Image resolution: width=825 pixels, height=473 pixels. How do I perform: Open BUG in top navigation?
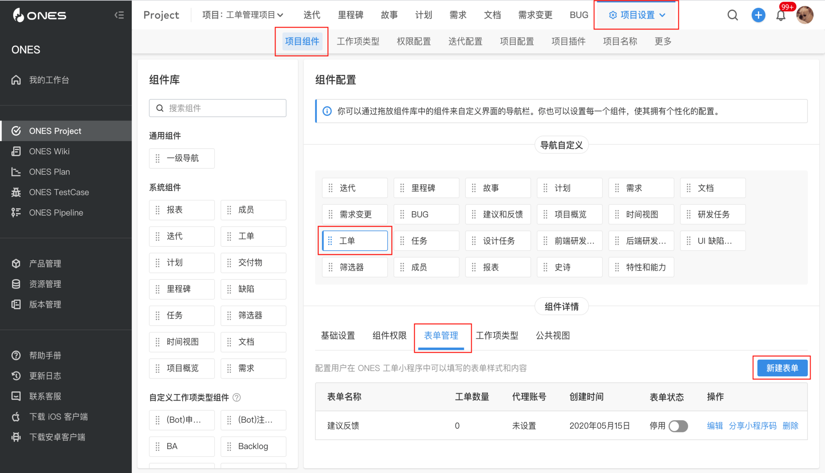[x=578, y=15]
